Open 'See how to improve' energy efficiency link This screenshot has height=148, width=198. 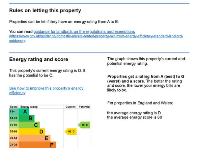point(46,88)
